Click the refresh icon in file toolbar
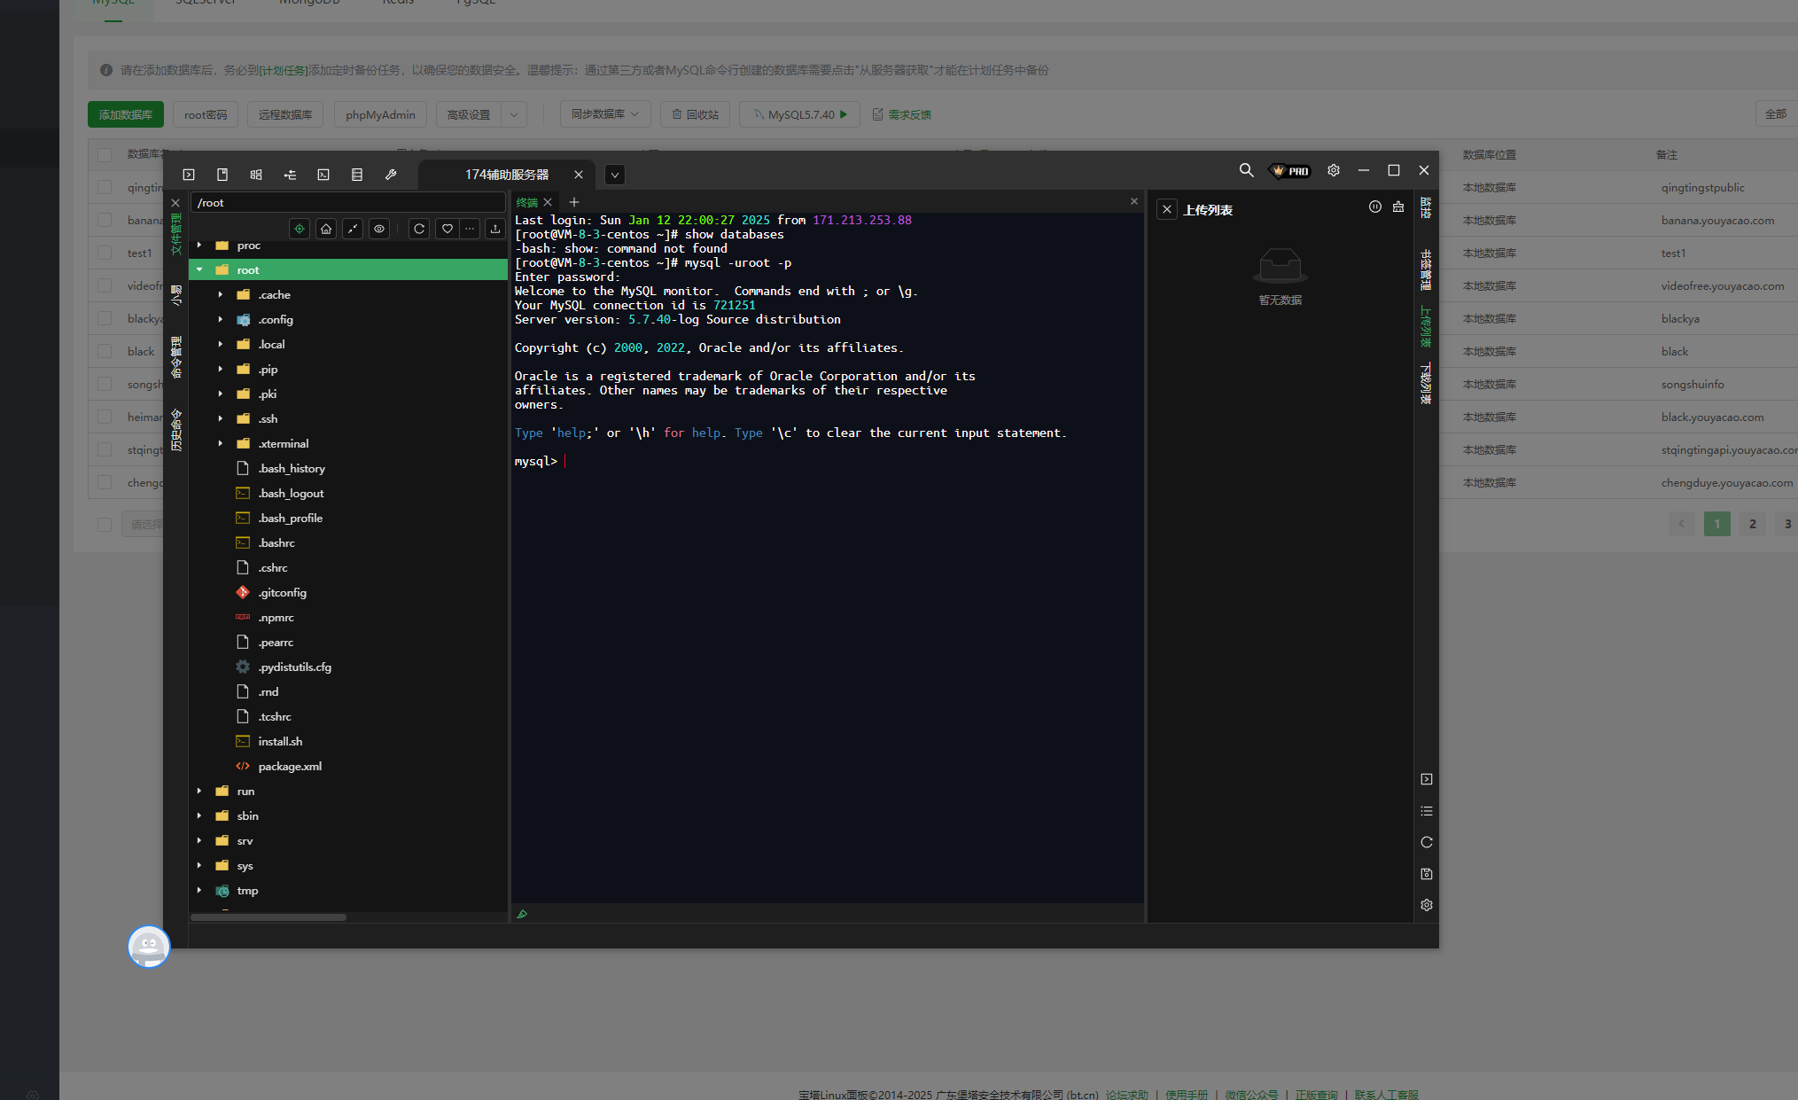This screenshot has width=1798, height=1100. [419, 229]
